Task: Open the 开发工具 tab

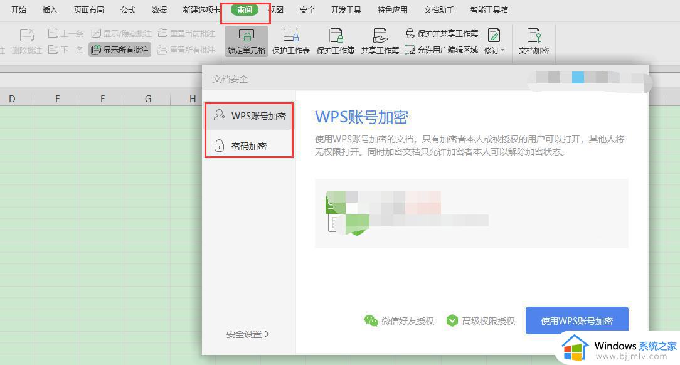Action: click(x=346, y=9)
